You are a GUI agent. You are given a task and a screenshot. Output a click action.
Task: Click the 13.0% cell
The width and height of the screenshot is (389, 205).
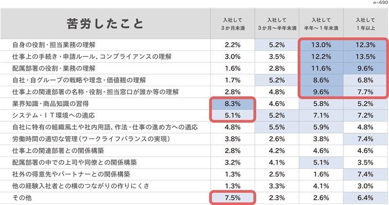click(320, 45)
